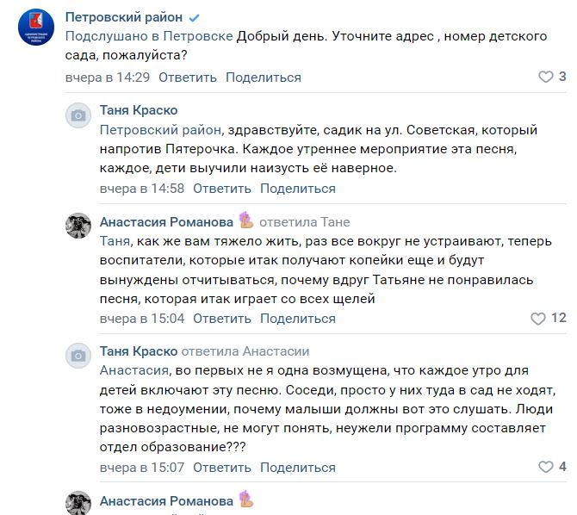Like Таня Краско's reply with 4 likes
Image resolution: width=577 pixels, height=515 pixels.
[x=545, y=467]
